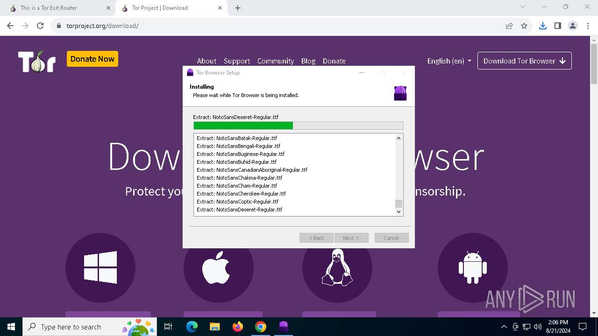This screenshot has width=598, height=336.
Task: Show hidden system tray icons
Action: [504, 327]
